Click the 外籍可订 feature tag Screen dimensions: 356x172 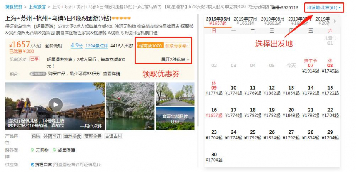point(52,136)
